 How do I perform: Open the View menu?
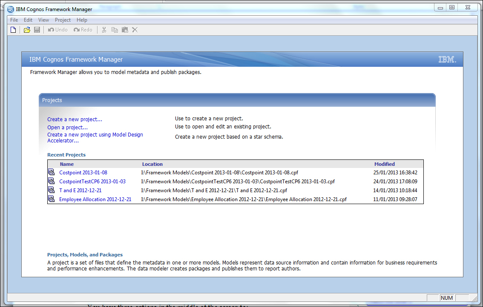click(x=43, y=20)
